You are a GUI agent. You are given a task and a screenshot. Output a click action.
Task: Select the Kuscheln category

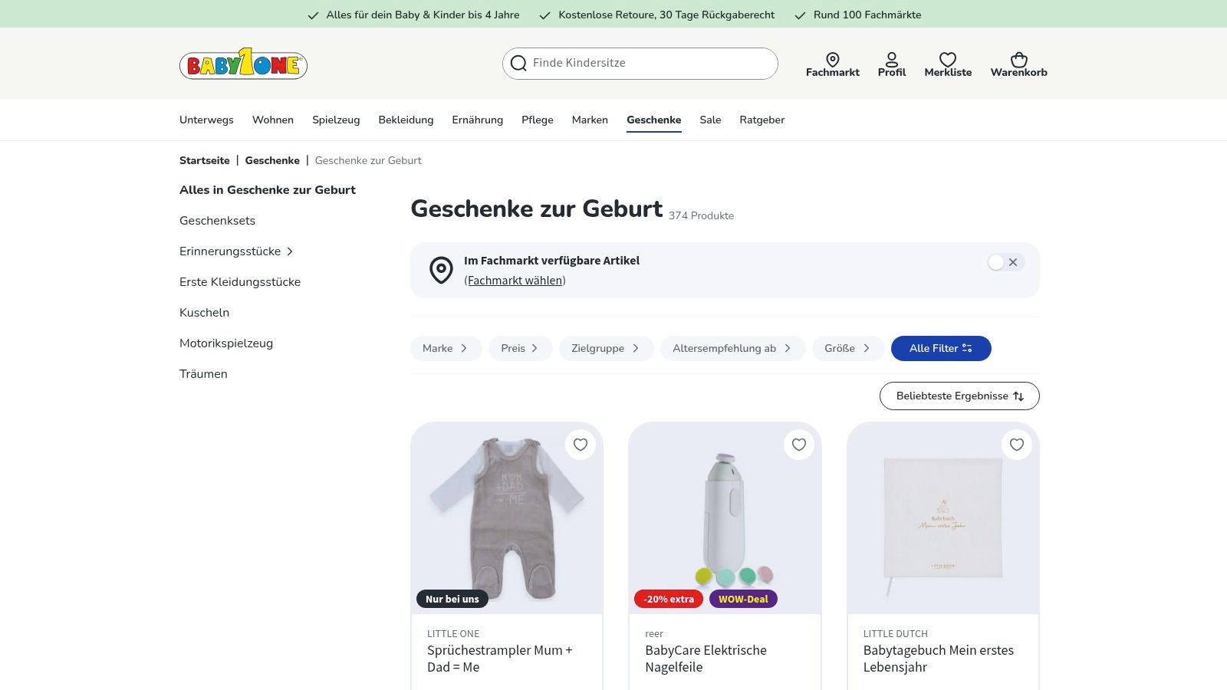click(x=204, y=313)
